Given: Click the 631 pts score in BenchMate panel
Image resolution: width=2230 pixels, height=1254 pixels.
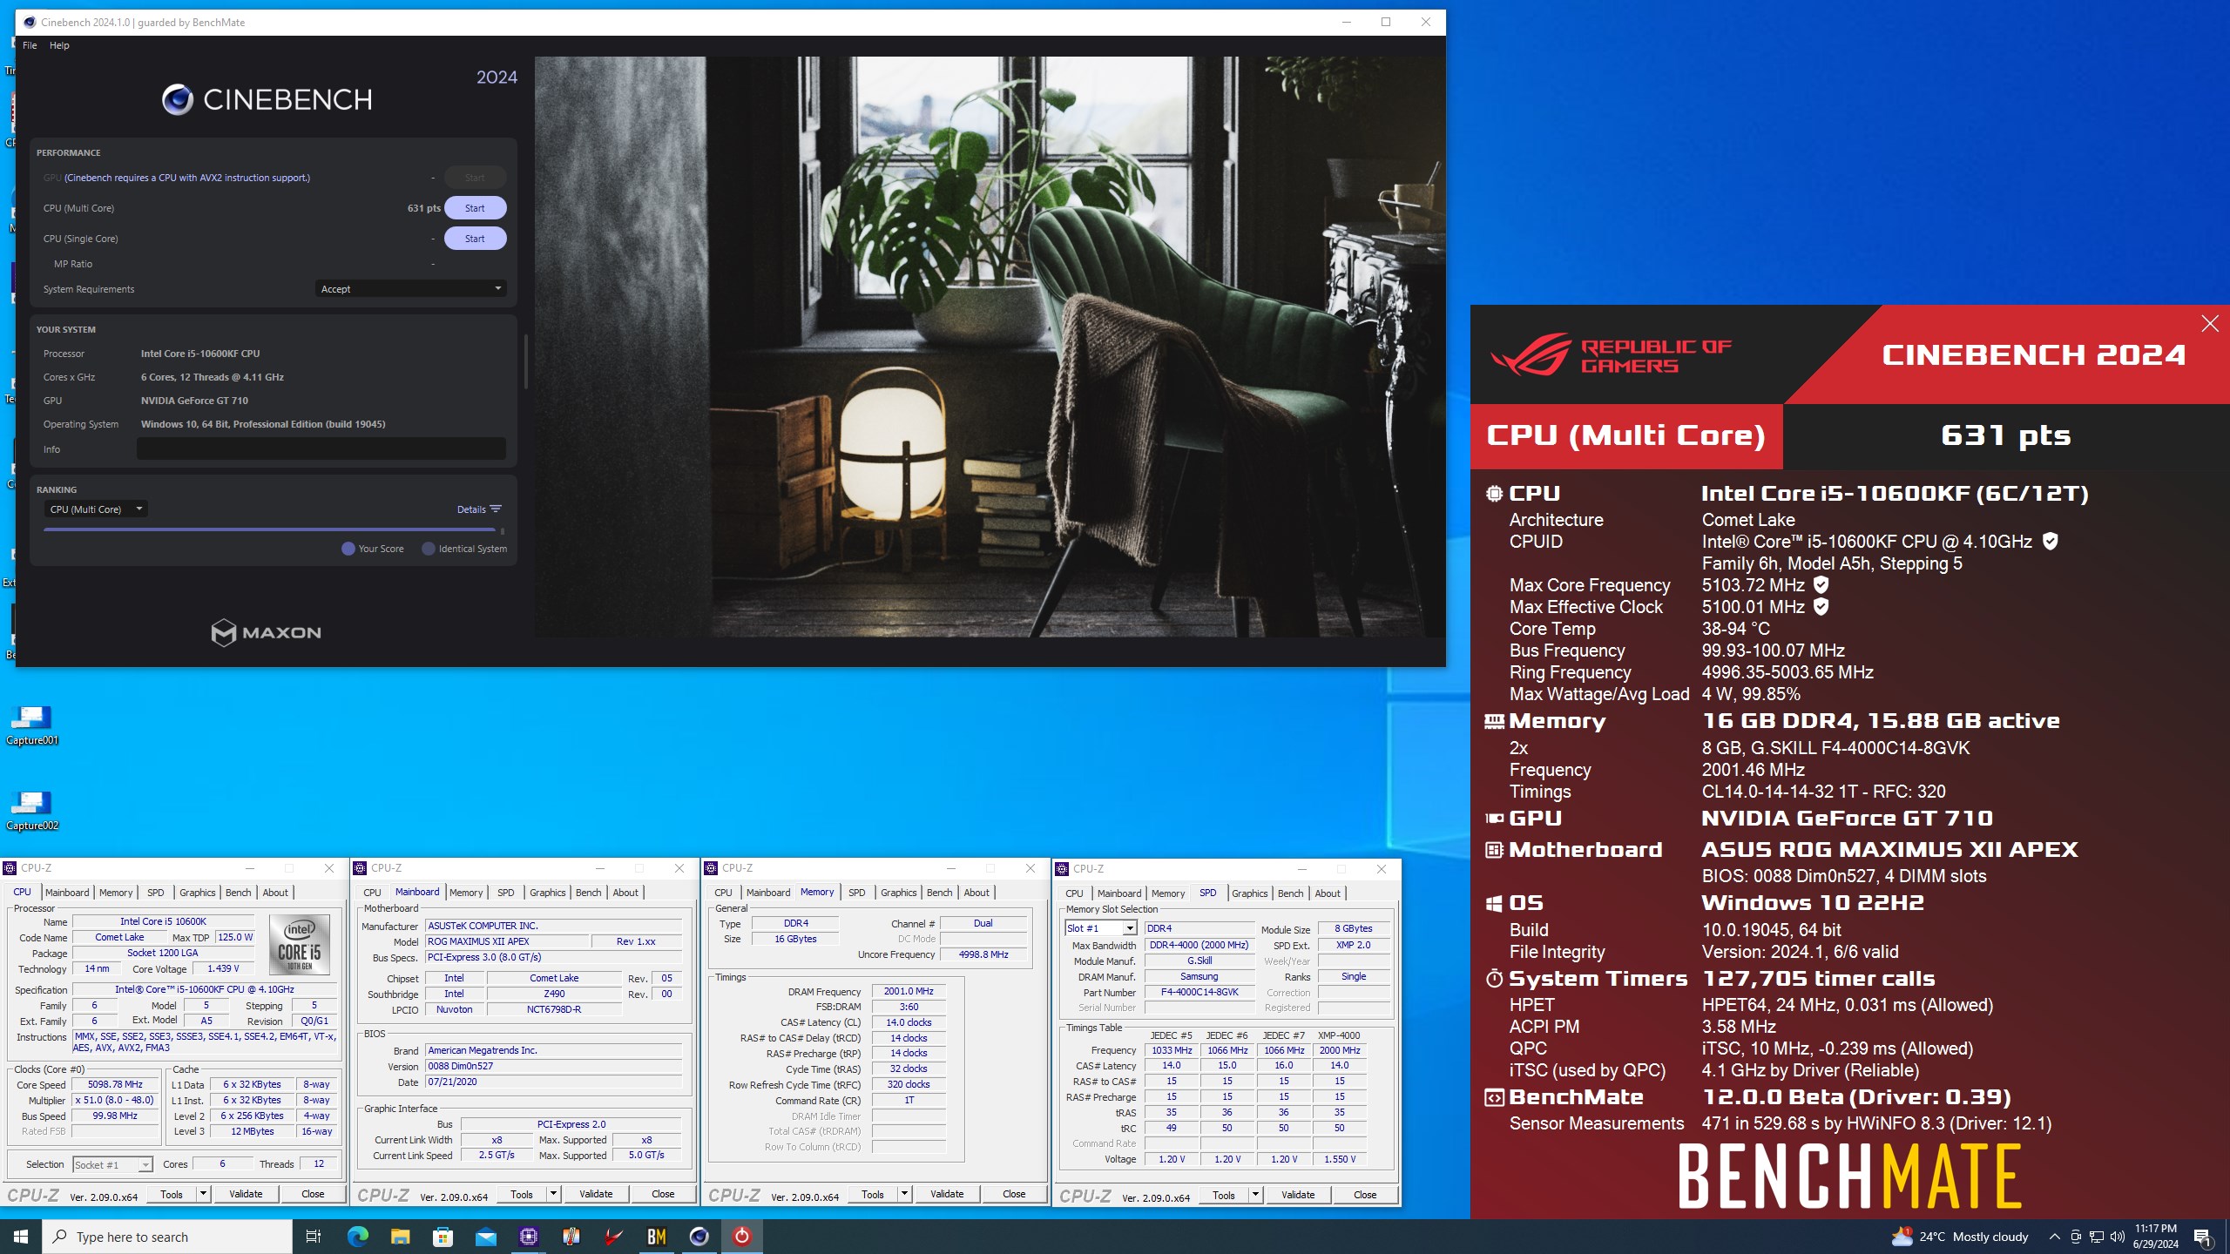Looking at the screenshot, I should [2005, 435].
